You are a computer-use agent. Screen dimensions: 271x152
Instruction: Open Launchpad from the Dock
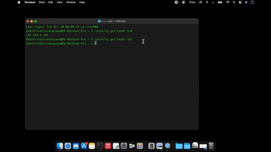[x=140, y=146]
